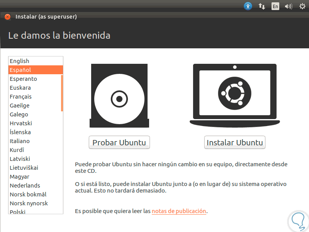
Task: Select Gaeilge in the language list
Action: 35,105
